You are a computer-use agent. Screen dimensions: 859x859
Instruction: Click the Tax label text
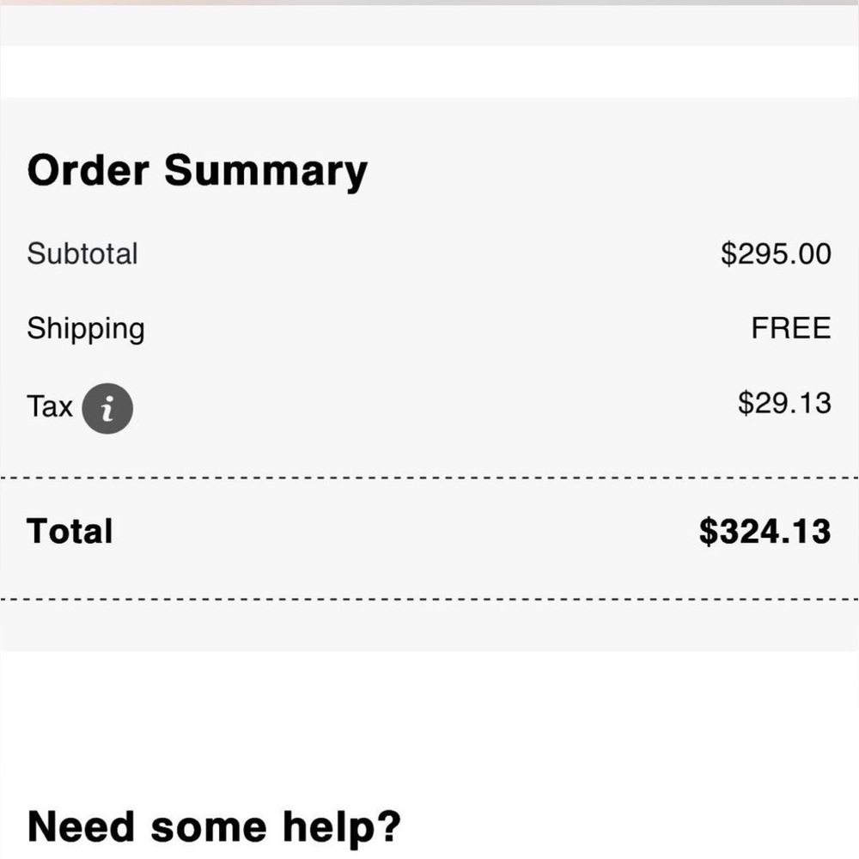(49, 406)
